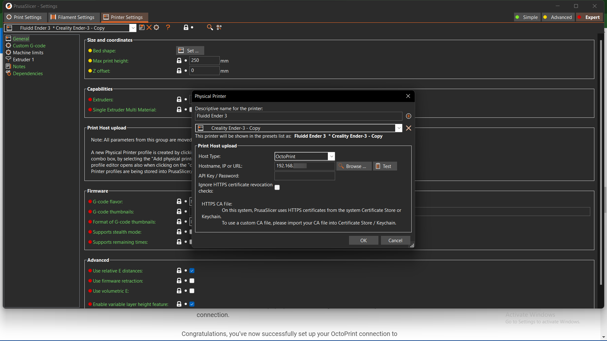Click the search icon in toolbar
This screenshot has width=607, height=341.
pos(210,27)
